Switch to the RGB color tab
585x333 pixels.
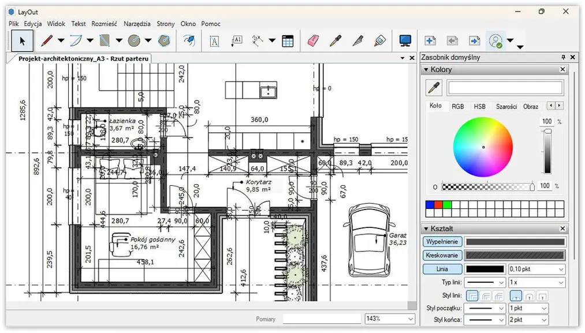[x=458, y=106]
